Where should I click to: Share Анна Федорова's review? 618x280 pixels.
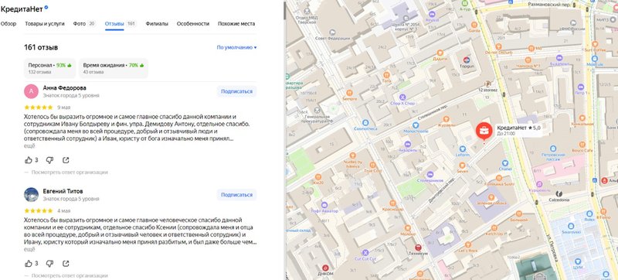tap(66, 159)
